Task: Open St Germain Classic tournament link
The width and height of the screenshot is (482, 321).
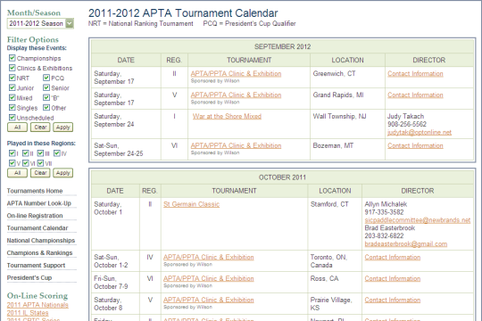Action: tap(192, 204)
